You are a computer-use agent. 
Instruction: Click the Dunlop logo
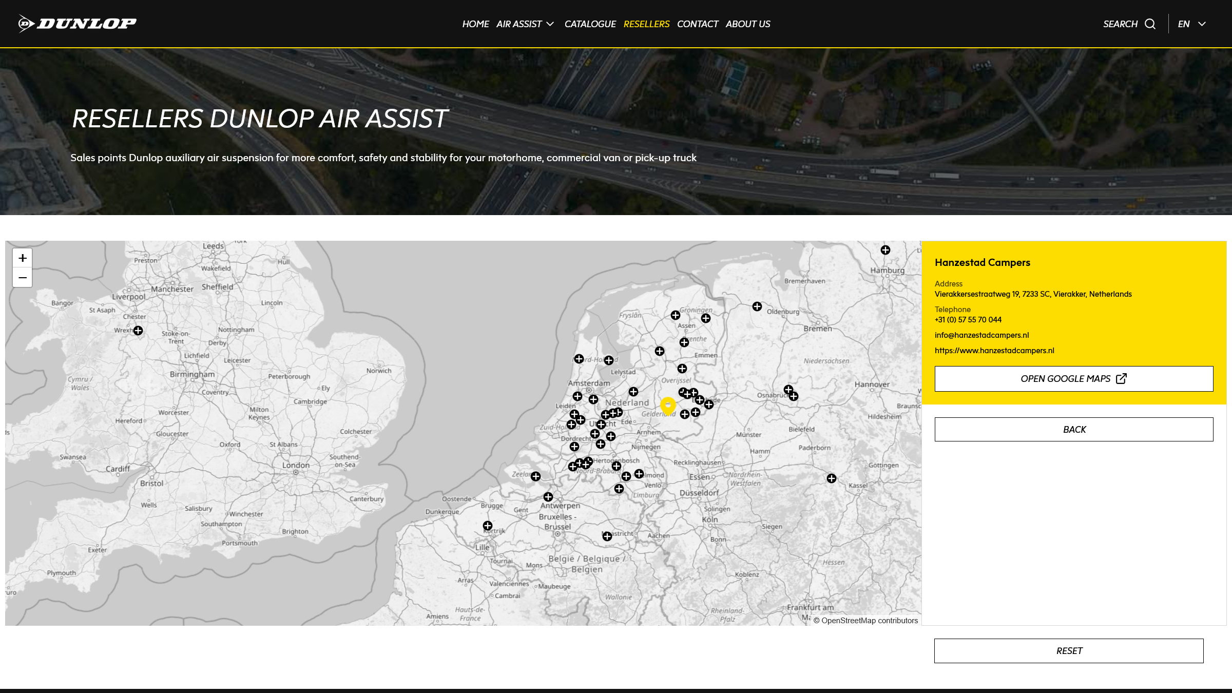coord(78,24)
